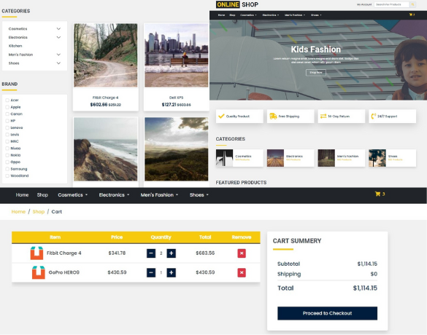Click the Shop Now banner button
Viewport: 427px width, 335px height.
(316, 73)
